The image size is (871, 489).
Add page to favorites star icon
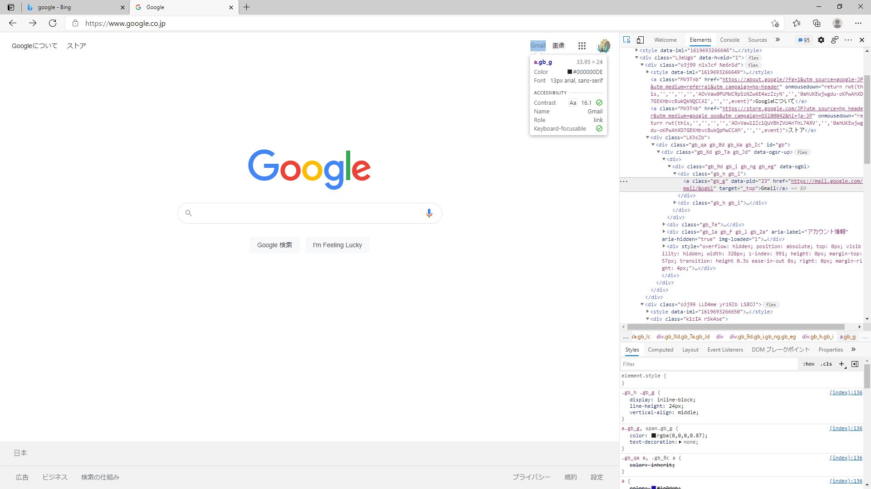pos(775,23)
